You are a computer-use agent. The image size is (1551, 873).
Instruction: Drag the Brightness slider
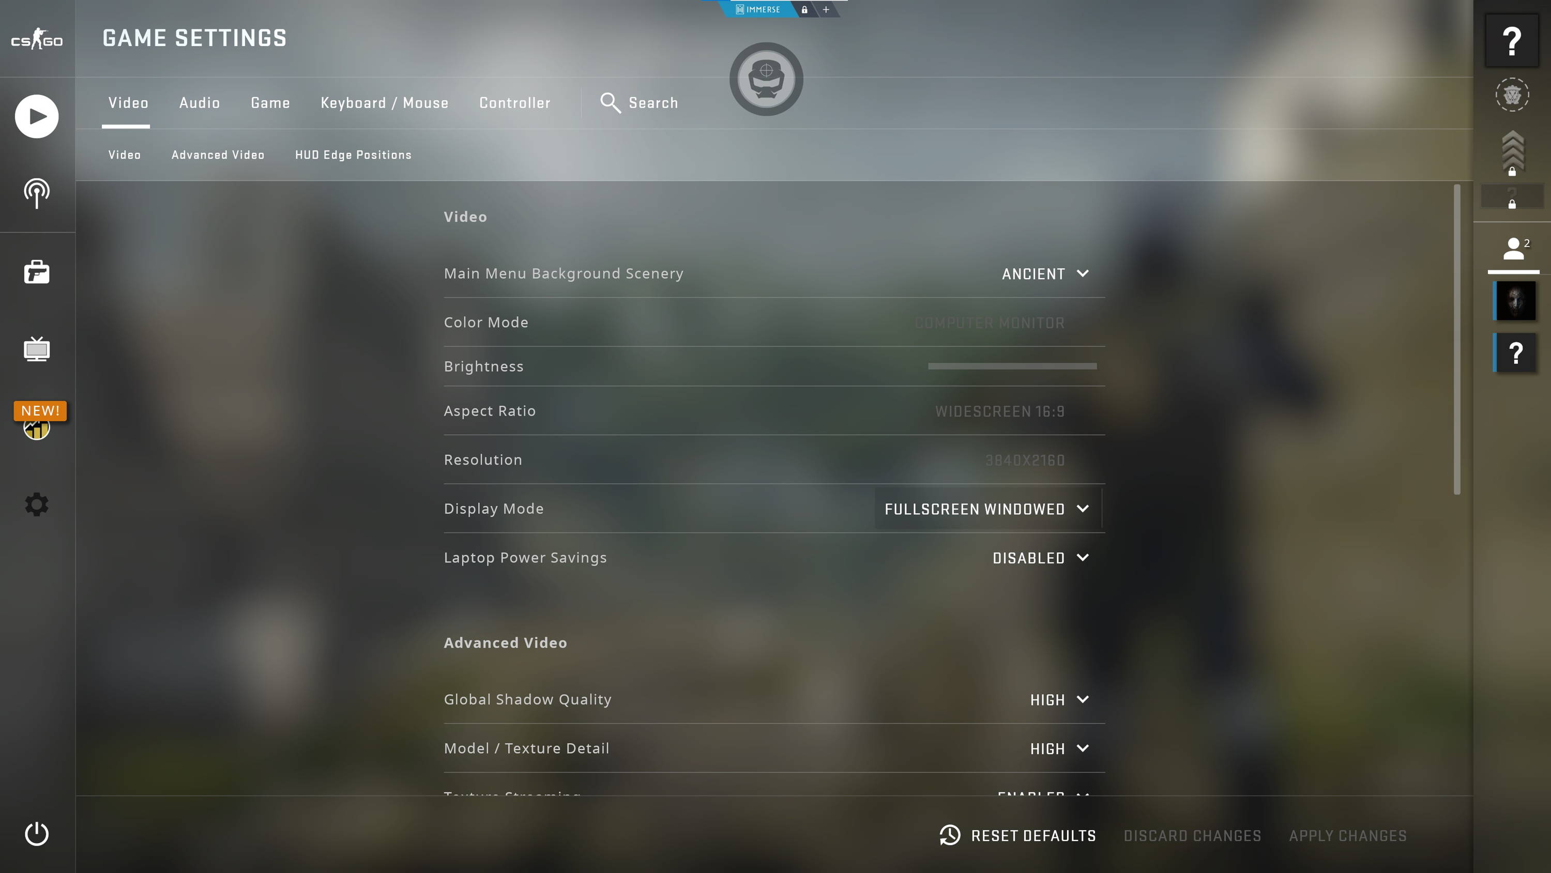point(1012,366)
